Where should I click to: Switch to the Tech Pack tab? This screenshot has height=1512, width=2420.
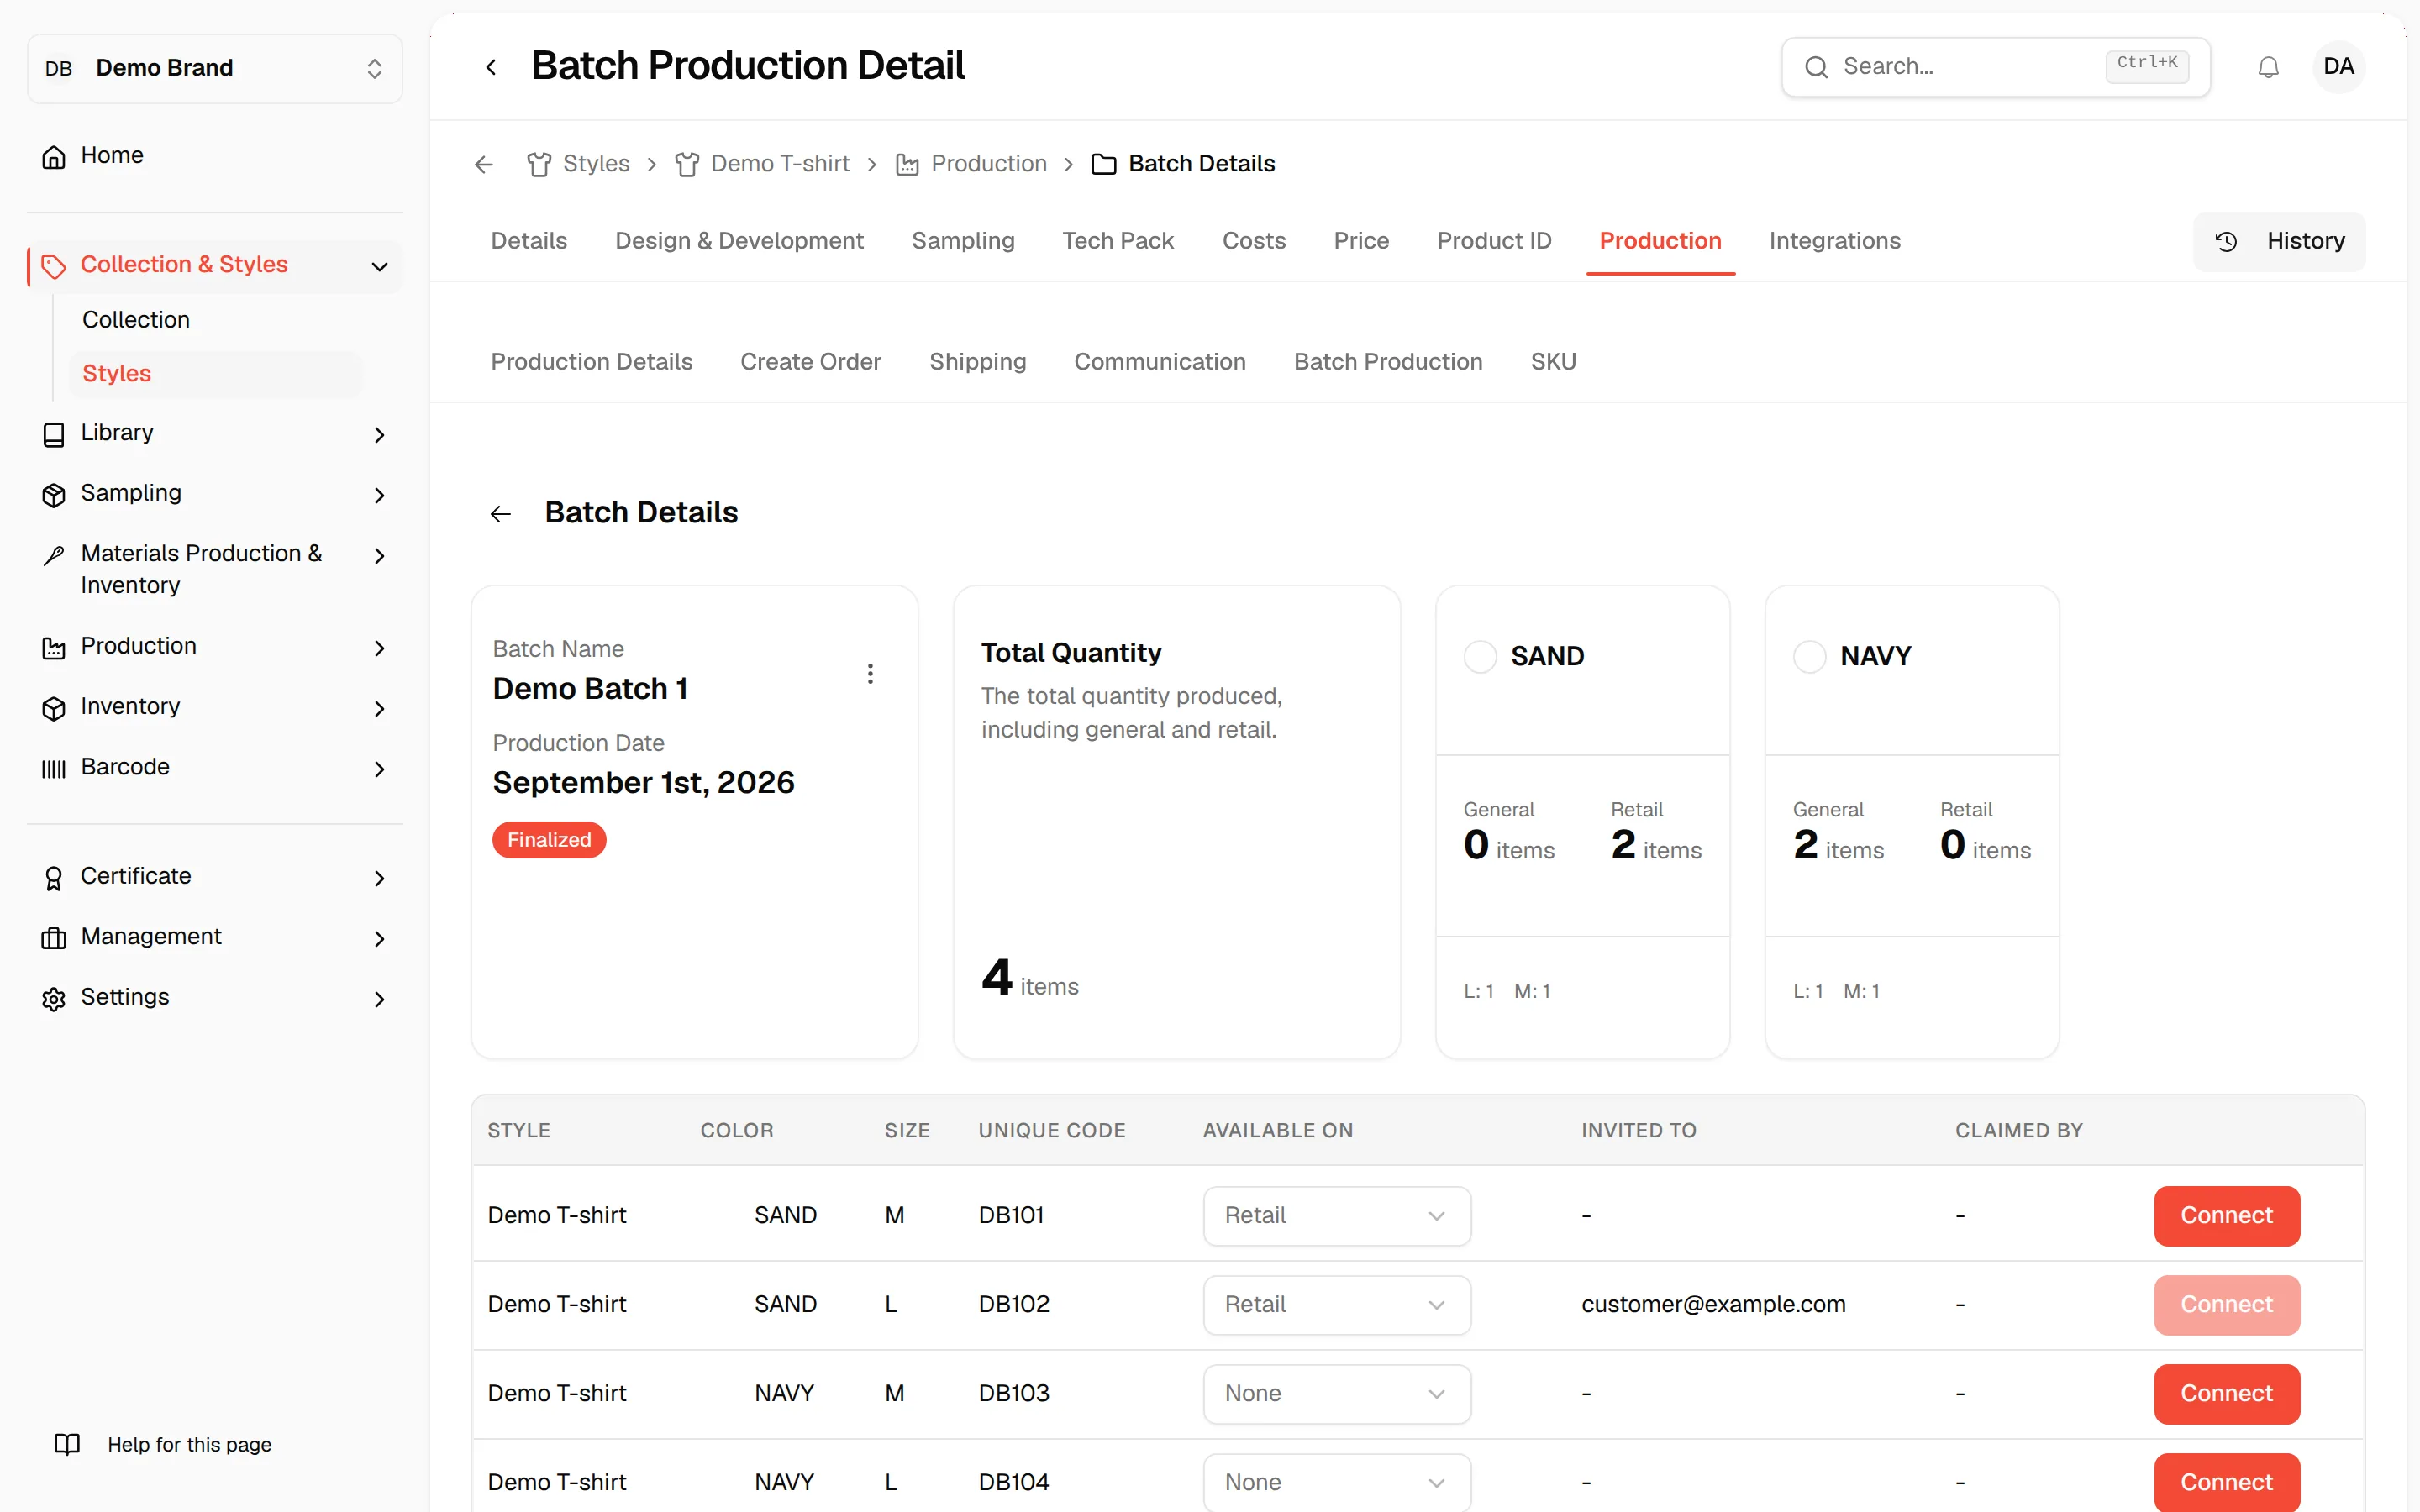1118,241
